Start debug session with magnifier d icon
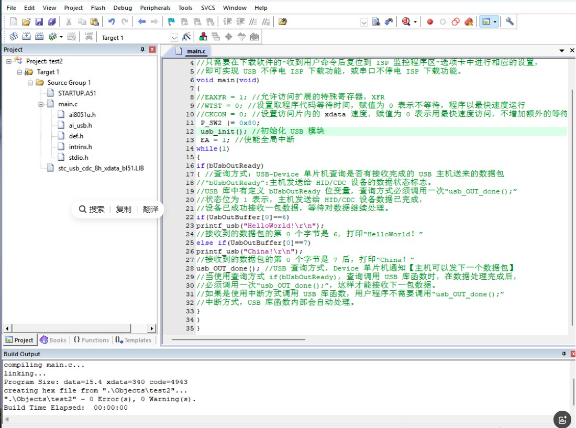The image size is (576, 428). [406, 21]
